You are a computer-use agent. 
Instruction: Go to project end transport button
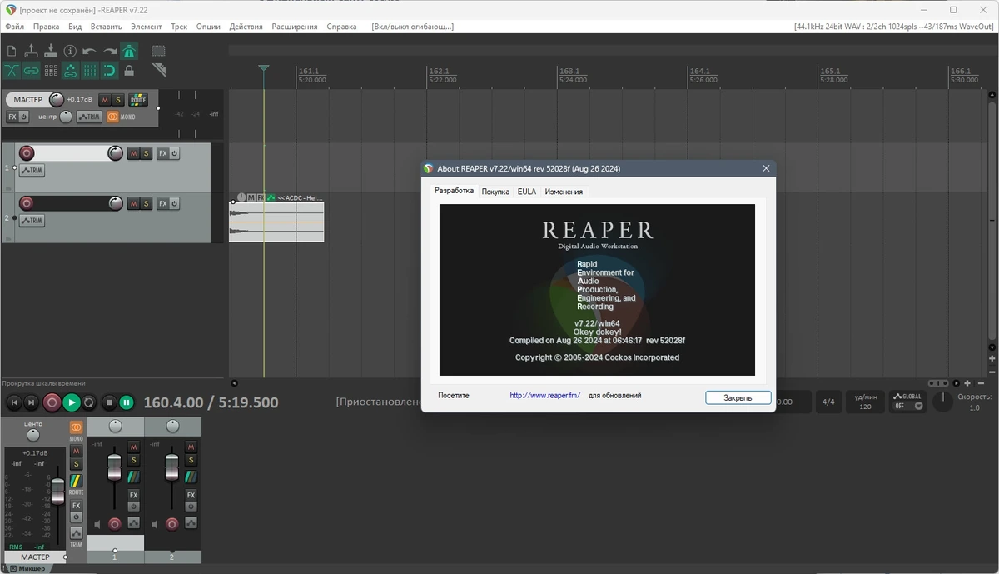tap(32, 402)
